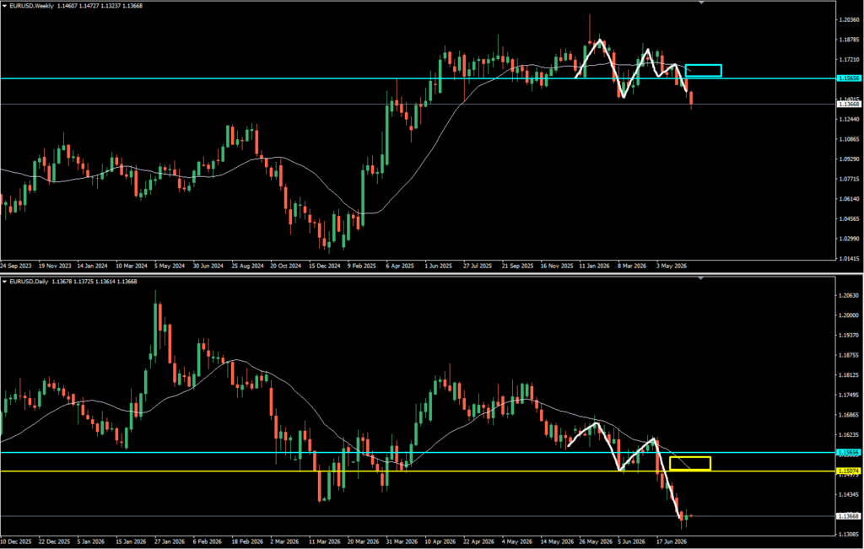Viewport: 864px width, 549px height.
Task: Click 1.18755 on the Daily price scale
Action: (849, 355)
